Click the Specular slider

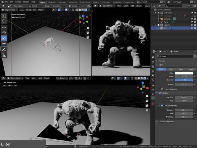click(184, 80)
